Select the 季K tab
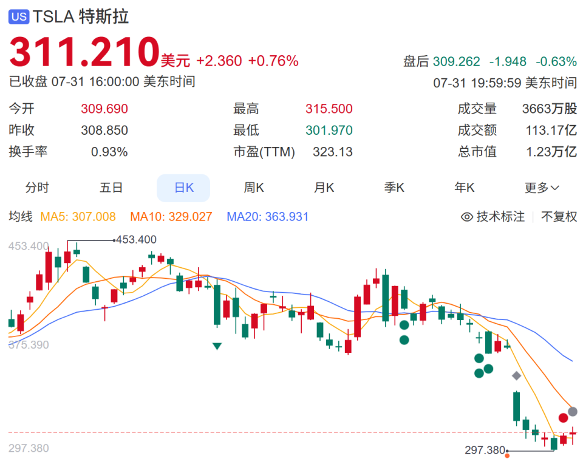The width and height of the screenshot is (583, 467). [394, 188]
